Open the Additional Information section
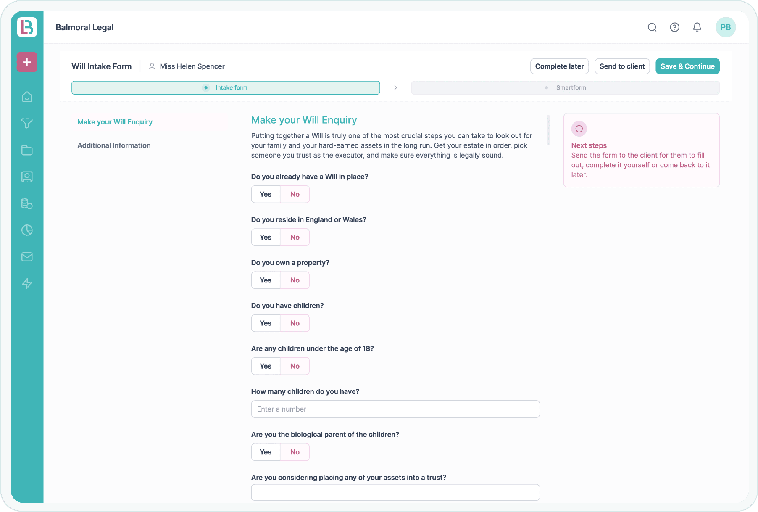 click(114, 145)
